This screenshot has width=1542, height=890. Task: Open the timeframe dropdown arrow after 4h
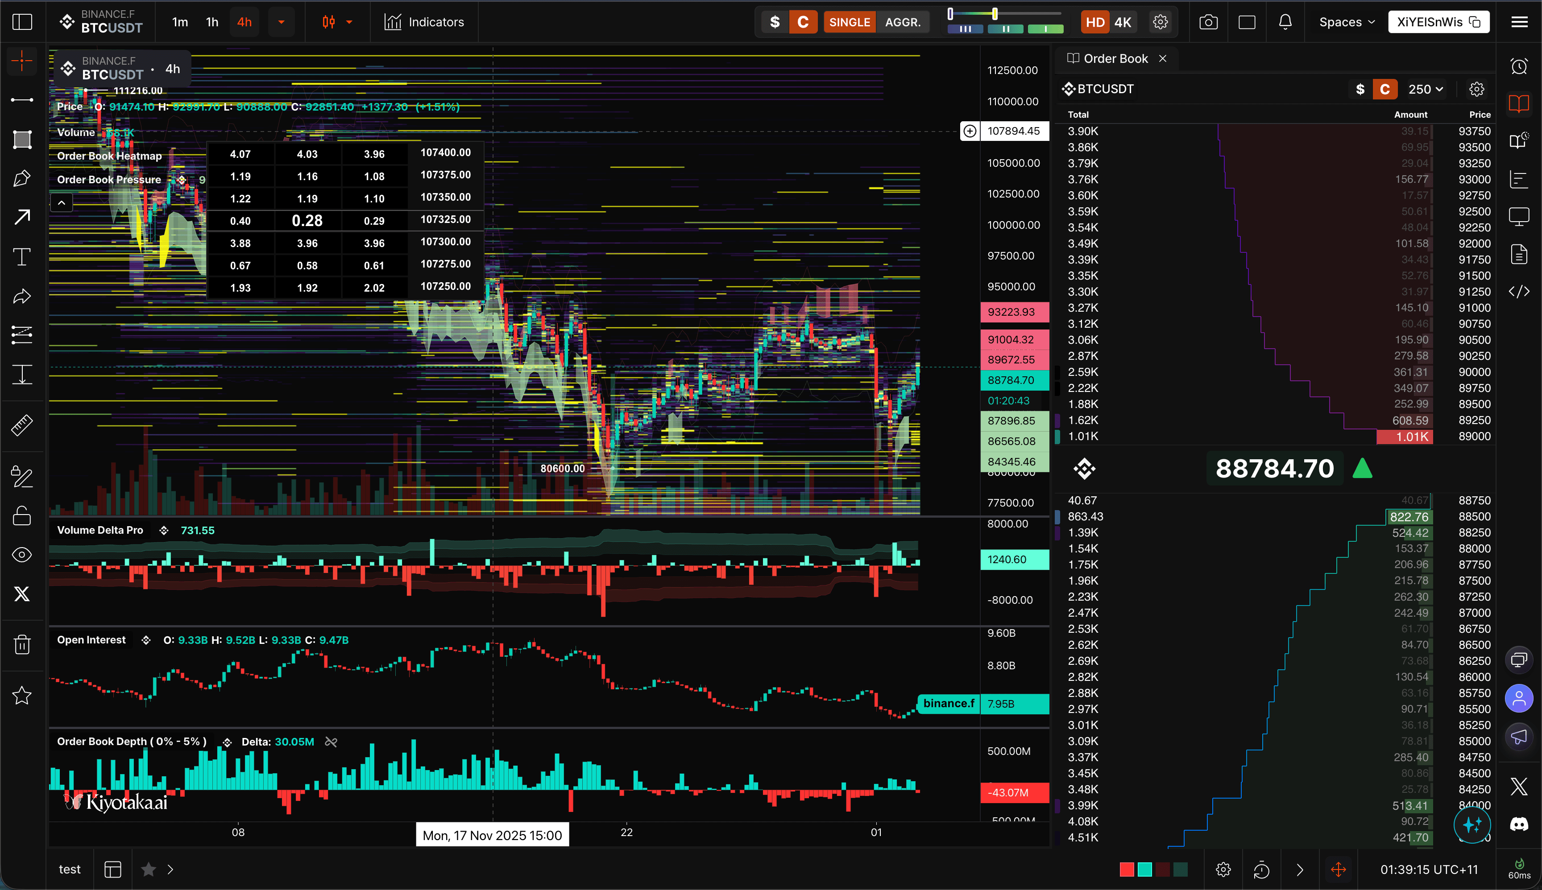[282, 22]
